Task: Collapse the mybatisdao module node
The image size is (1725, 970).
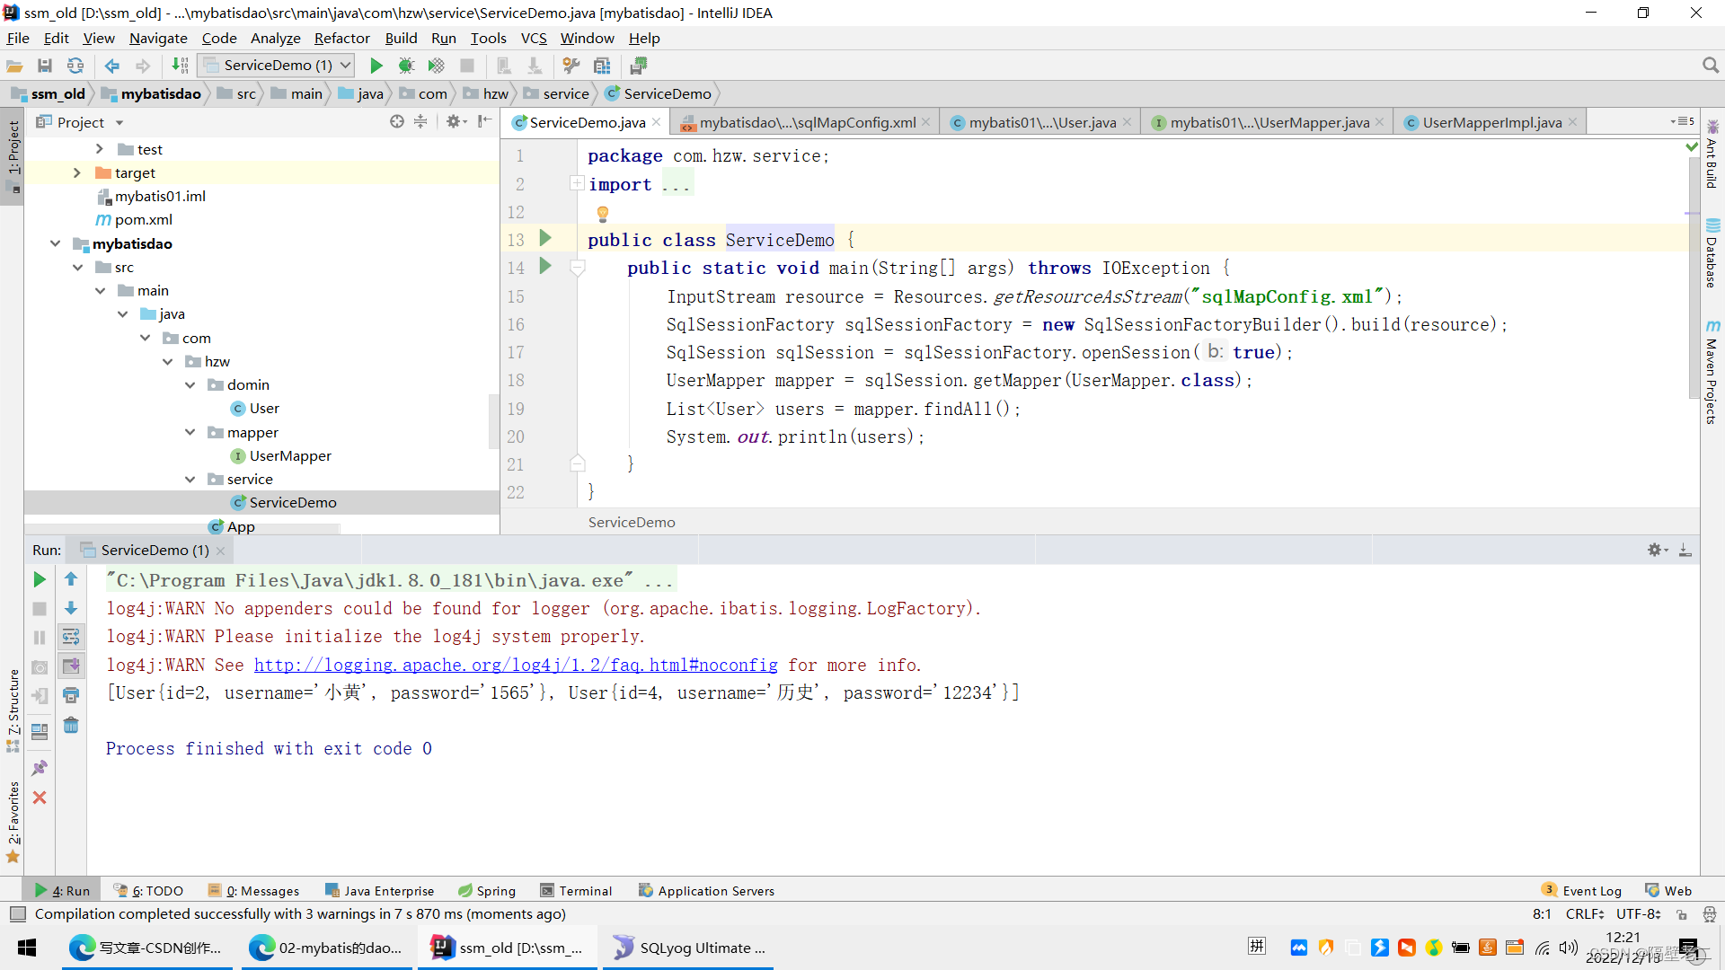Action: click(x=56, y=243)
